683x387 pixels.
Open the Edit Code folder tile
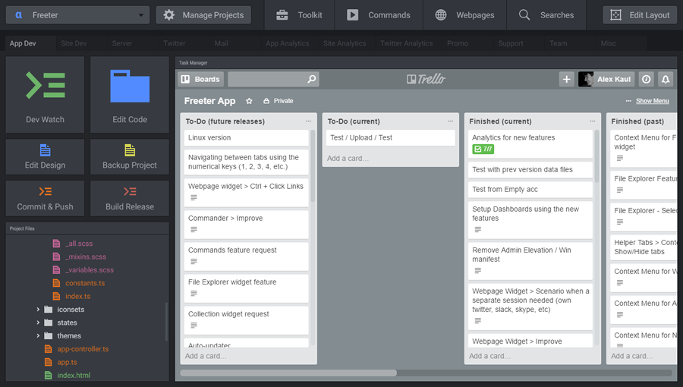click(x=129, y=94)
